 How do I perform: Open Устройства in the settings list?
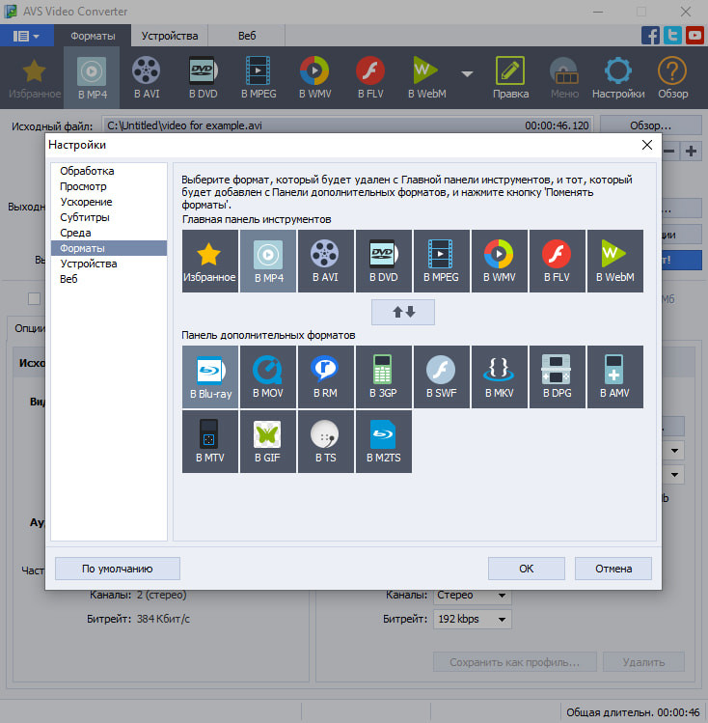pos(109,264)
